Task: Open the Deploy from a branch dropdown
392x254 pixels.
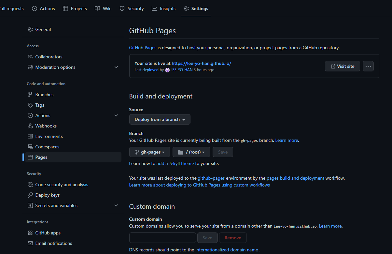Action: 160,119
